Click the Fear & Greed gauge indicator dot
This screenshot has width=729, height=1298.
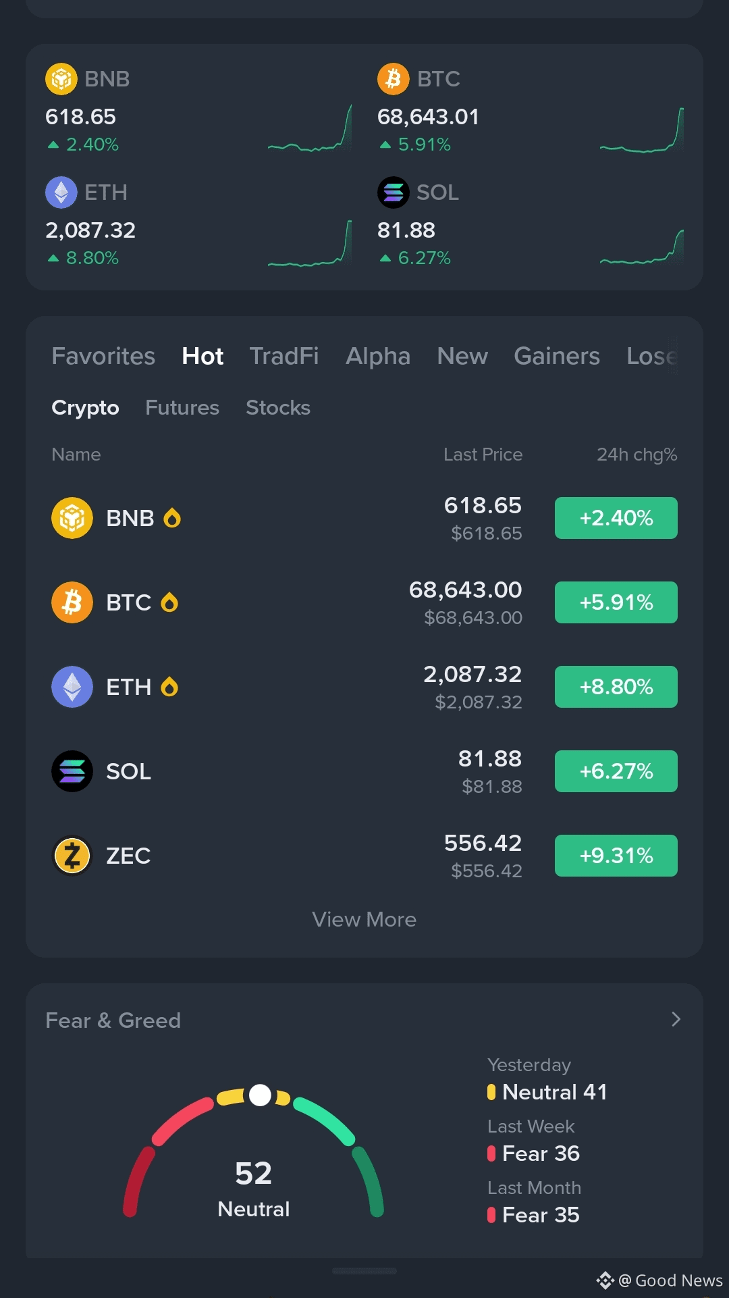pyautogui.click(x=260, y=1095)
